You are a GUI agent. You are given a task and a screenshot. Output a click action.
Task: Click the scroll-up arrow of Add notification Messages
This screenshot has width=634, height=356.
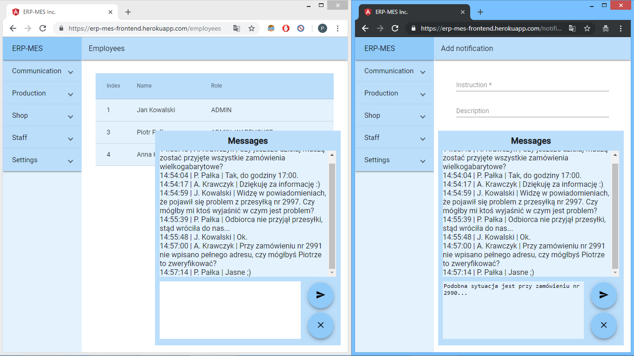point(615,155)
